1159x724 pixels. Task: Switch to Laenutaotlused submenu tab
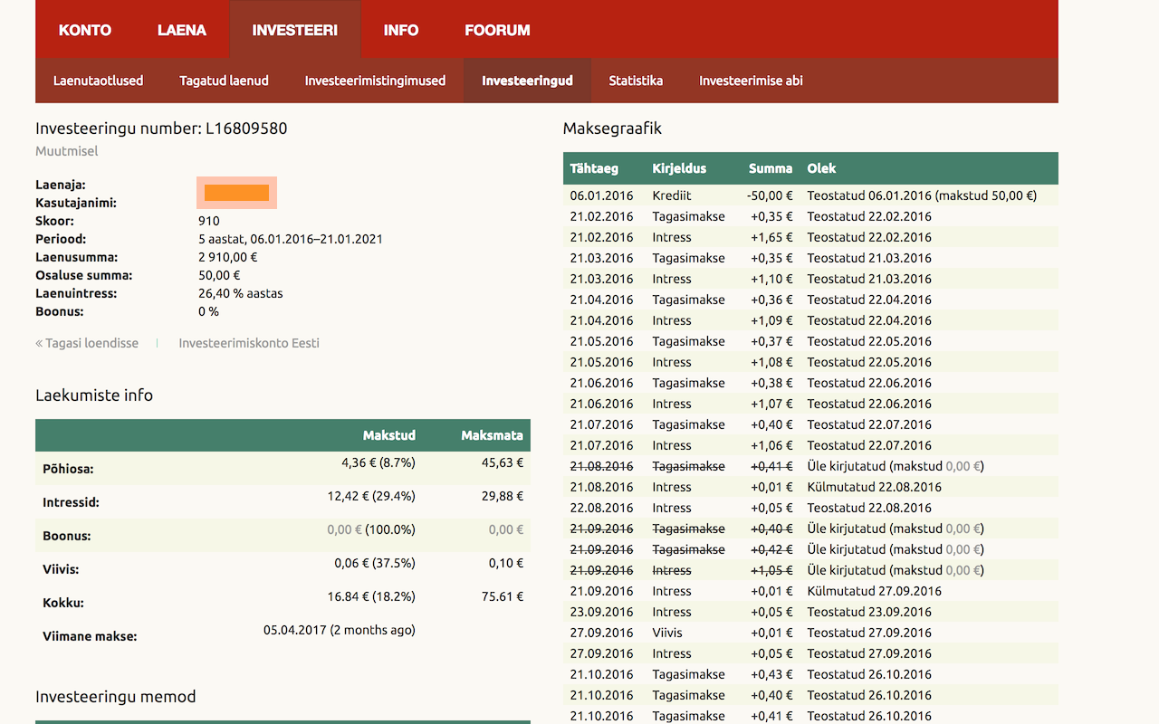(99, 81)
